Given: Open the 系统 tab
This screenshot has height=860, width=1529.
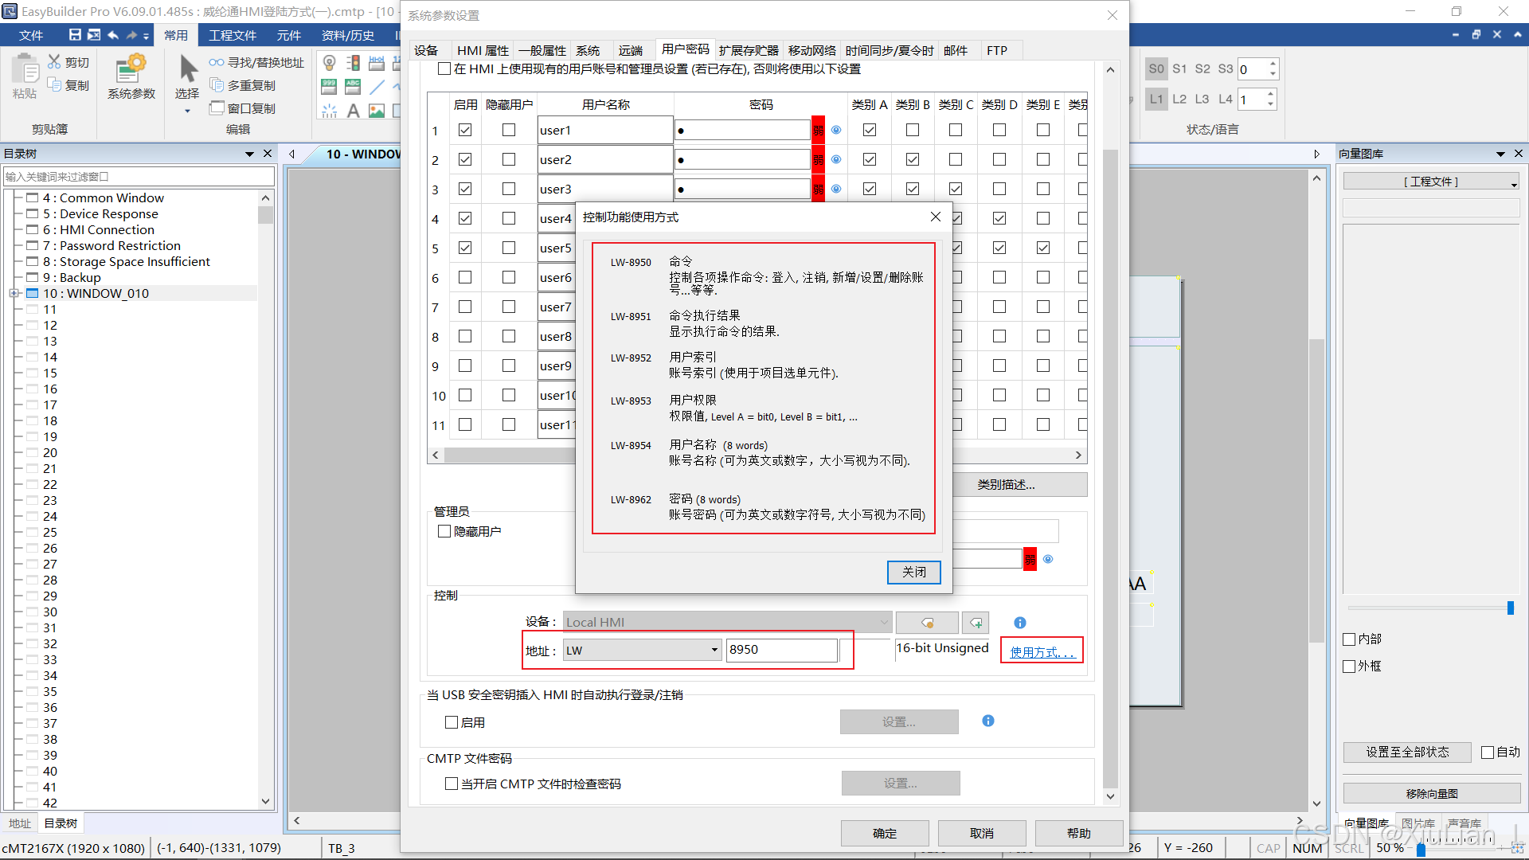Looking at the screenshot, I should coord(588,50).
